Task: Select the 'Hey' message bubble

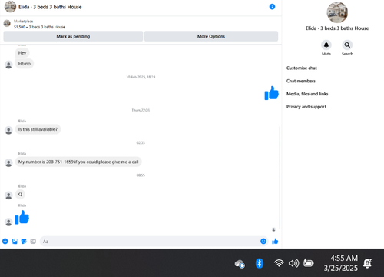Action: coord(22,53)
